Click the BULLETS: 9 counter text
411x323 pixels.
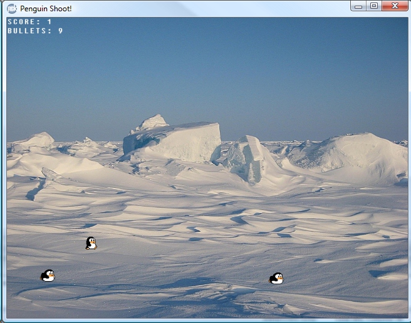35,31
